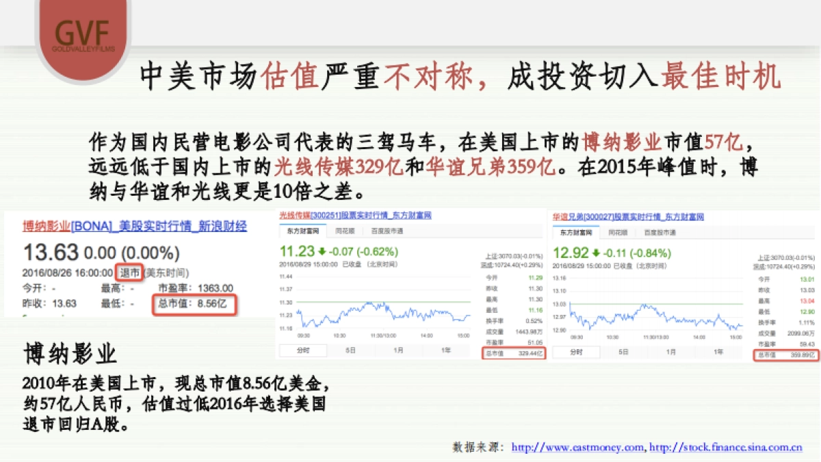Select 1月 view on 光线传媒 chart
Screen dimensions: 821x462
tap(397, 350)
